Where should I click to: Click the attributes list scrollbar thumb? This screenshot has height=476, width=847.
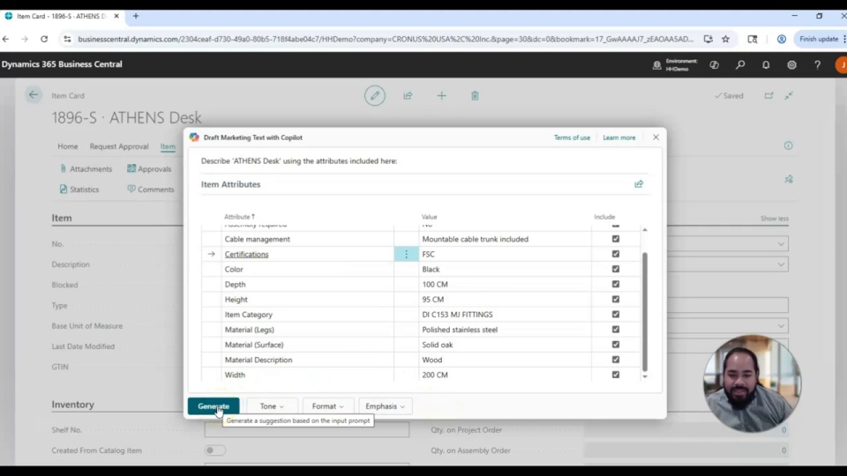point(644,311)
